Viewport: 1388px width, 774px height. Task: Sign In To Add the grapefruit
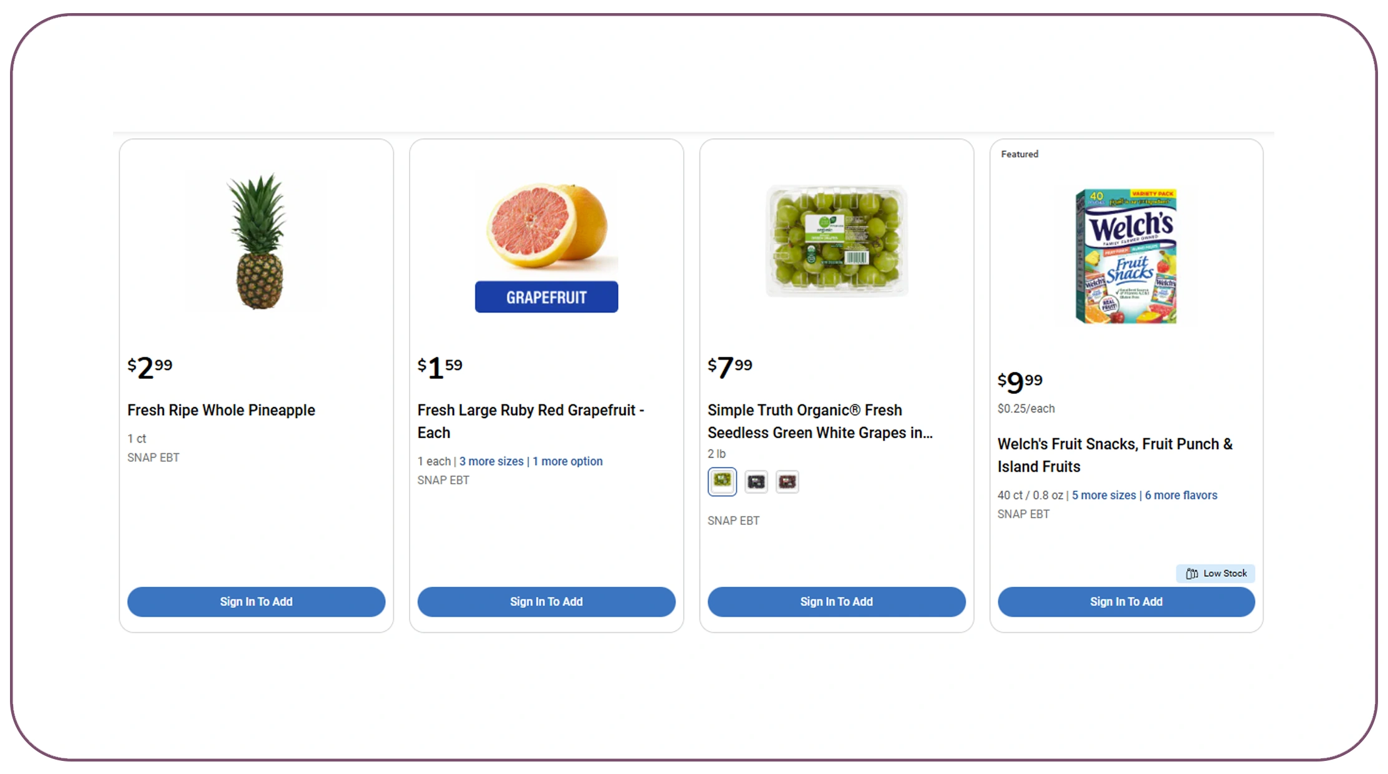pos(546,602)
